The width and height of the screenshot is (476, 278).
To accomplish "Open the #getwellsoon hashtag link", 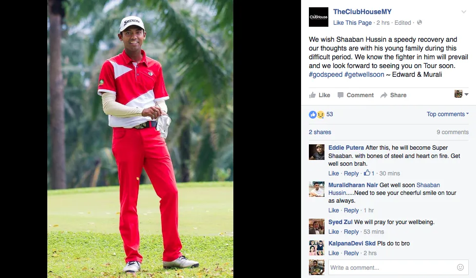I will point(364,74).
